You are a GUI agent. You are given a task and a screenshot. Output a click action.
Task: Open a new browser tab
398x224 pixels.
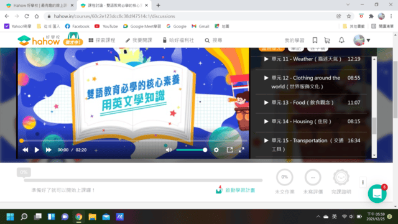point(158,6)
